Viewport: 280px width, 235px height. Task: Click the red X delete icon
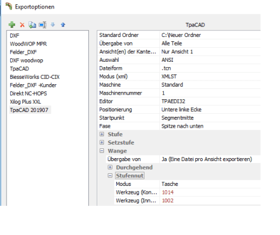(22, 25)
